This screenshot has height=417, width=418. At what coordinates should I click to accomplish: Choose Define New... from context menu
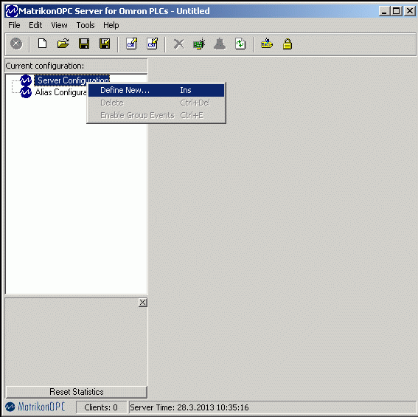(x=156, y=90)
